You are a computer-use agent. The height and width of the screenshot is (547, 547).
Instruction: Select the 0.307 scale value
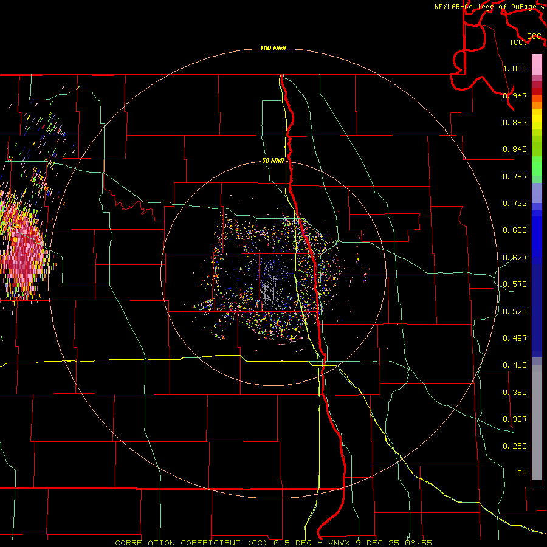pos(515,419)
